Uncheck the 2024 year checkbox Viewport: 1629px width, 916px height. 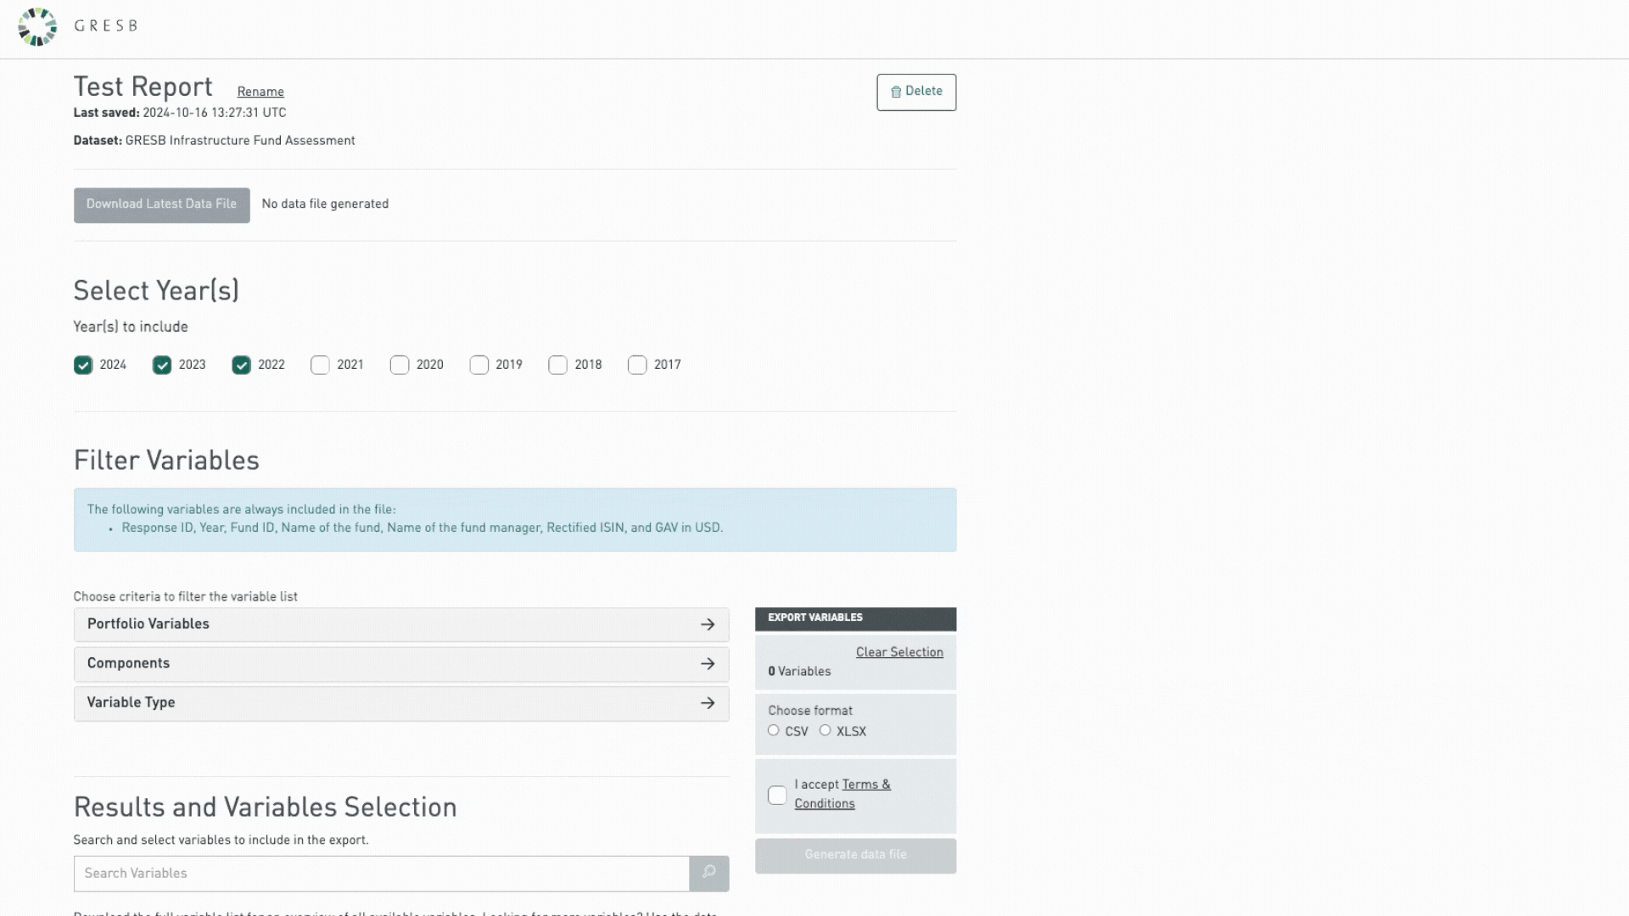(x=83, y=365)
